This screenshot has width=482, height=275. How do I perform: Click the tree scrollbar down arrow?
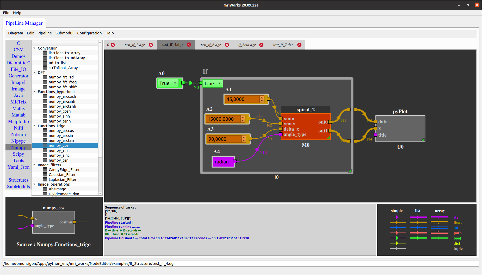tap(100, 193)
